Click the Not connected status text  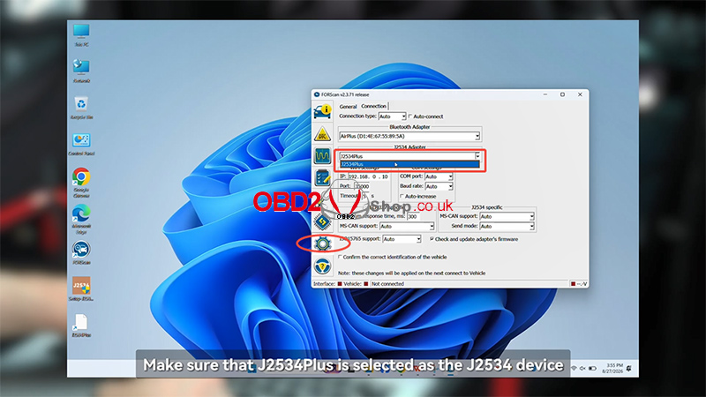[387, 284]
